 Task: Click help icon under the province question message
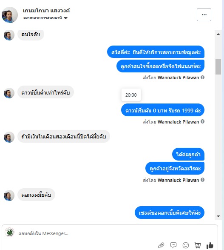pyautogui.click(x=202, y=180)
